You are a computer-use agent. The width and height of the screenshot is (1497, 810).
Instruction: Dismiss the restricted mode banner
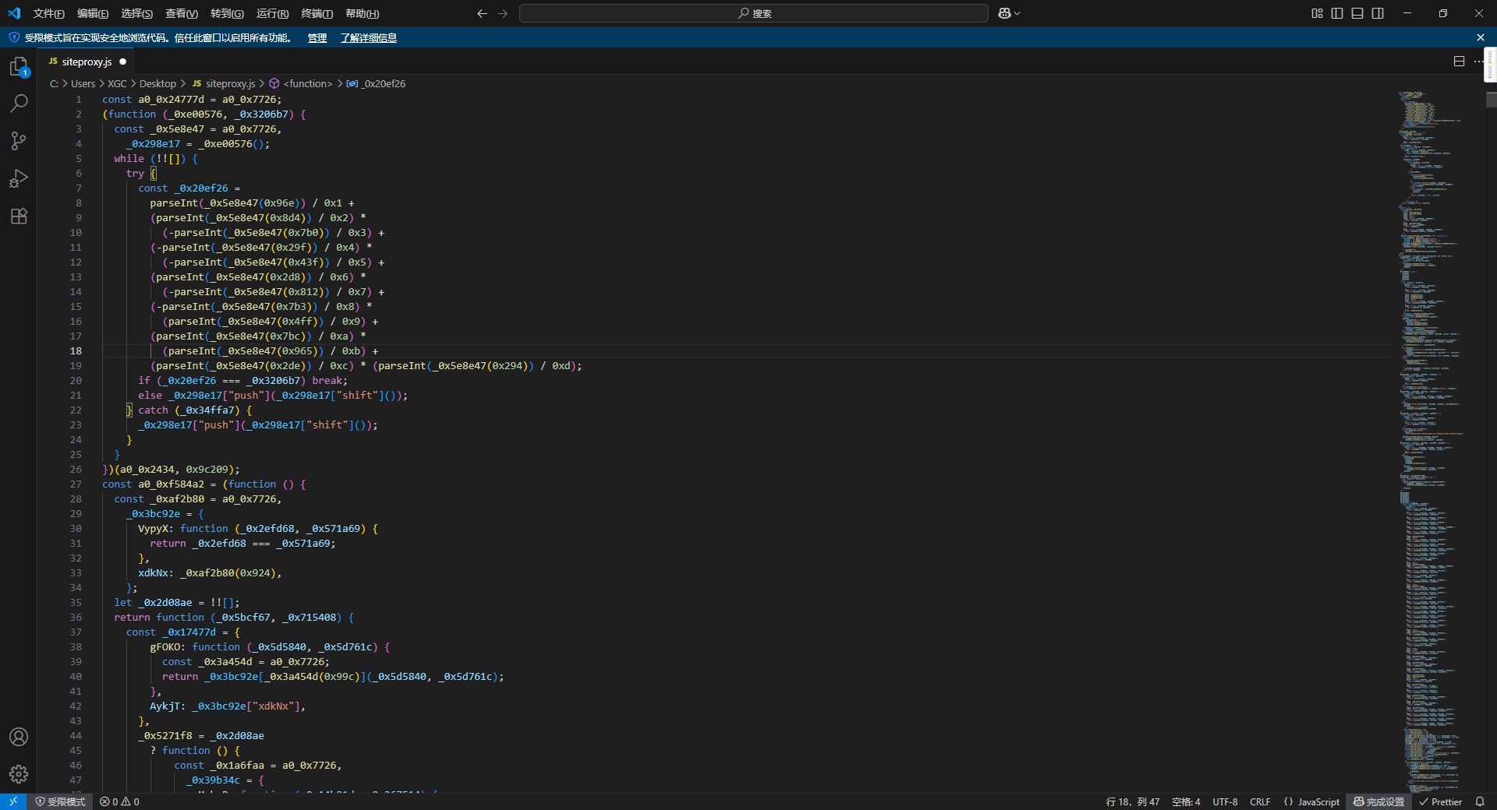[1481, 37]
